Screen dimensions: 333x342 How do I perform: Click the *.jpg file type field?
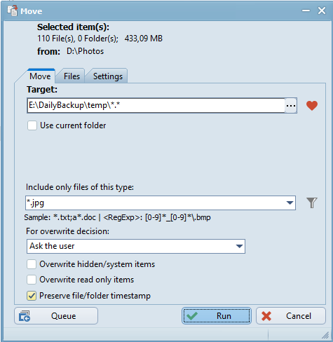(156, 203)
